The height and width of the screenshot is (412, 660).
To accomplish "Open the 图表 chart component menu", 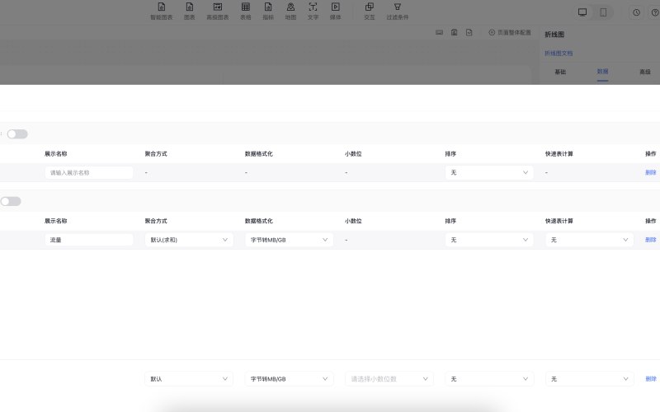I will click(190, 12).
